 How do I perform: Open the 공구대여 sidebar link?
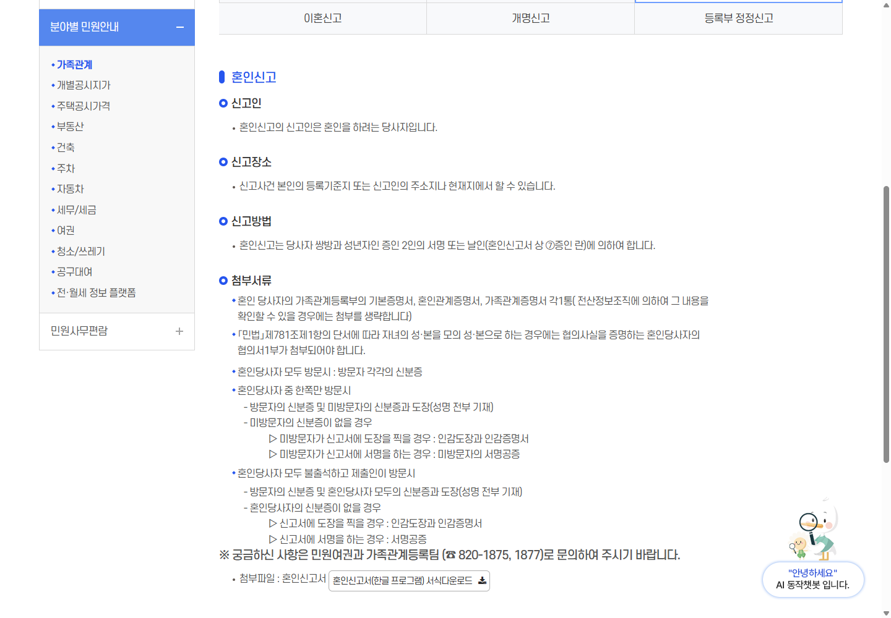point(74,272)
